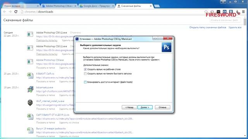Click the dl.sptovarov.ru URL under СЫР 5 ВЫКУП
This screenshot has height=139, width=248.
[84, 119]
